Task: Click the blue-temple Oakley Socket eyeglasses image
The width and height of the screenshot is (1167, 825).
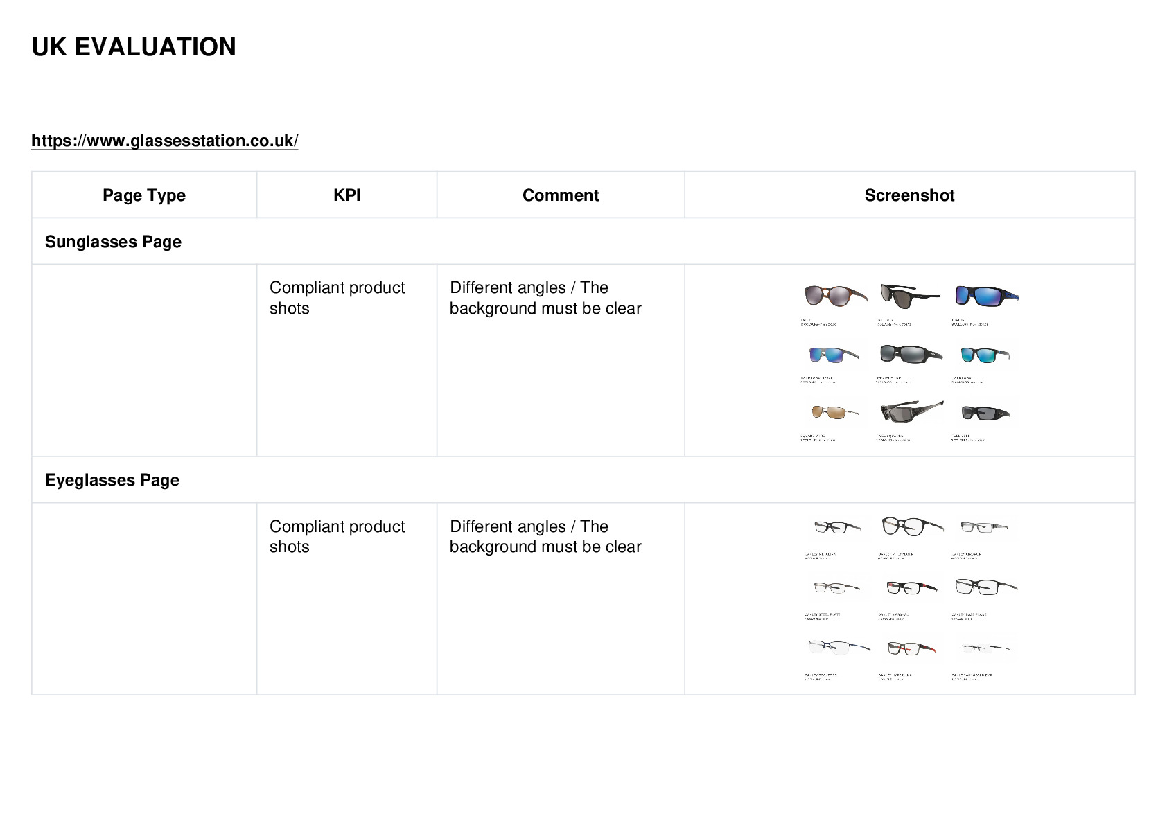Action: (x=839, y=648)
